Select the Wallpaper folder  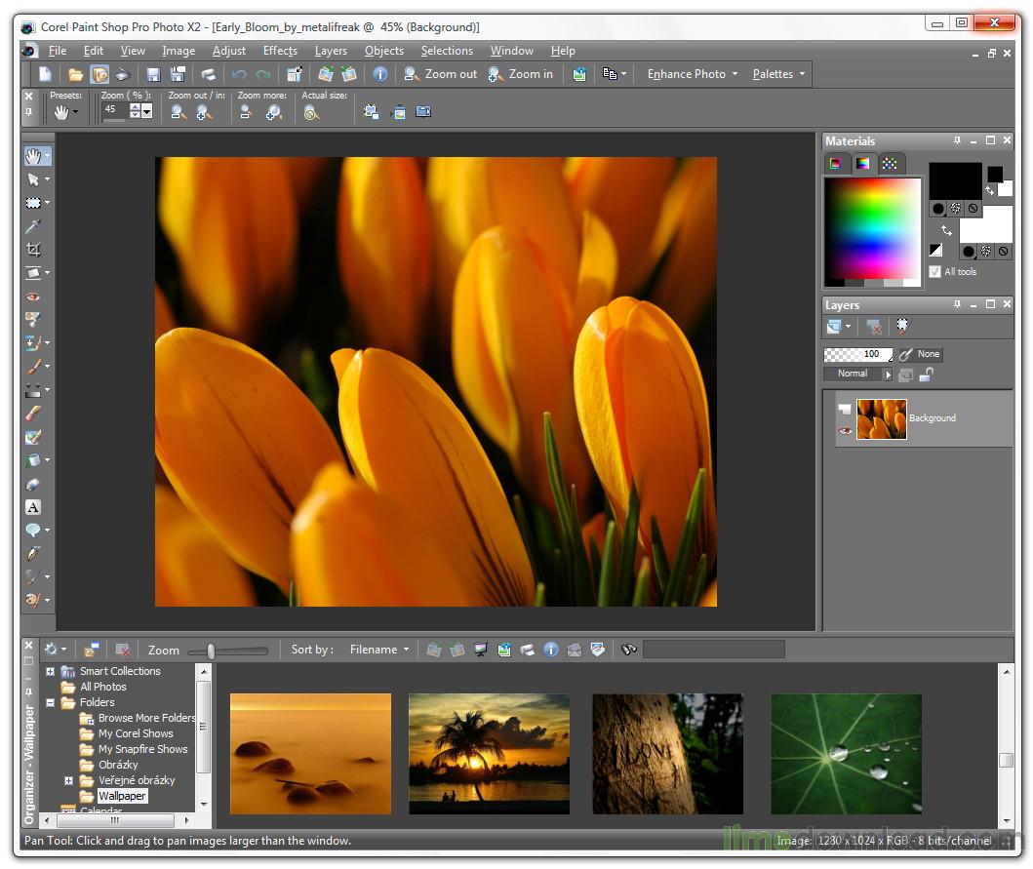[122, 796]
